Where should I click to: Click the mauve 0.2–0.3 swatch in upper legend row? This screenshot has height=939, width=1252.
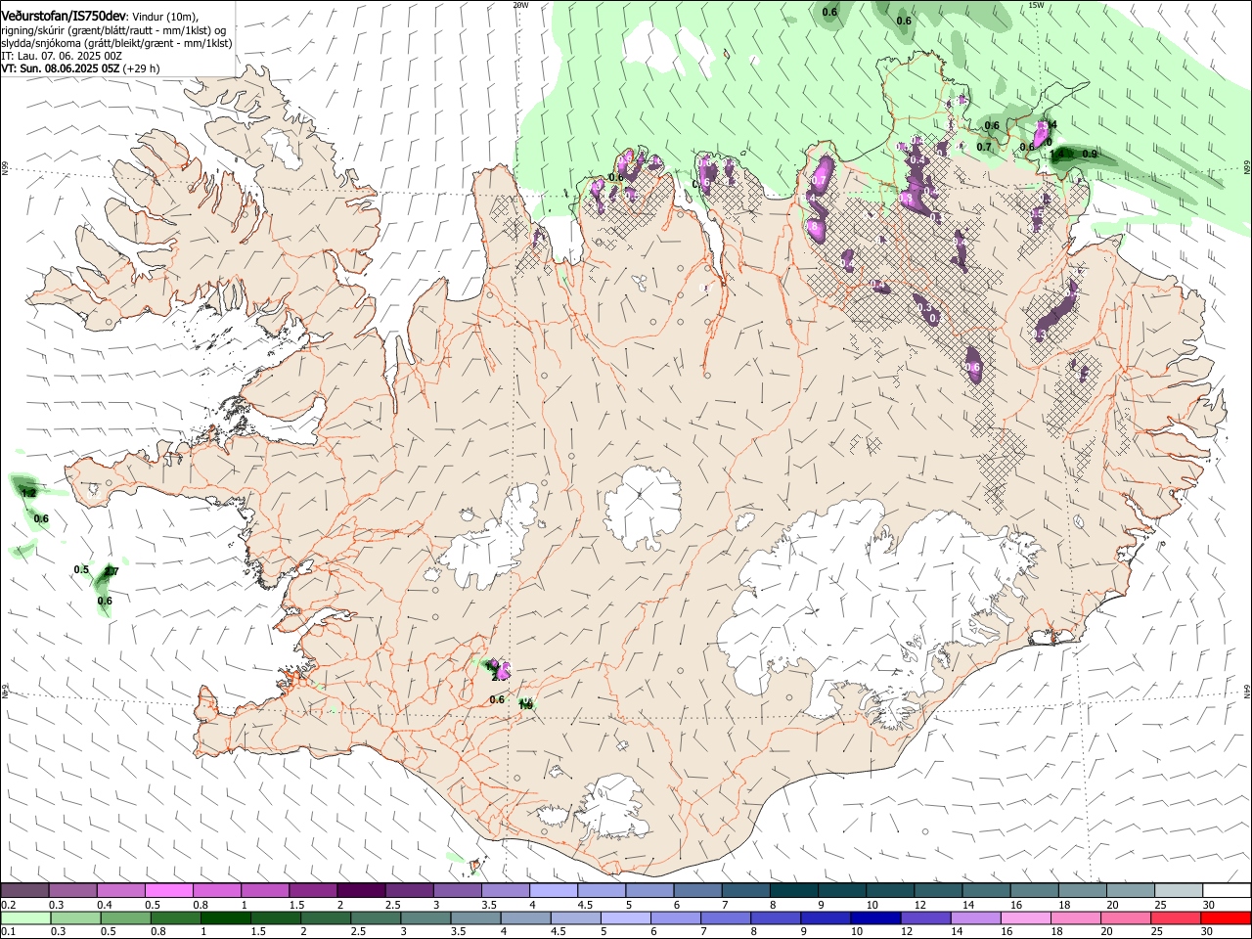pyautogui.click(x=24, y=890)
